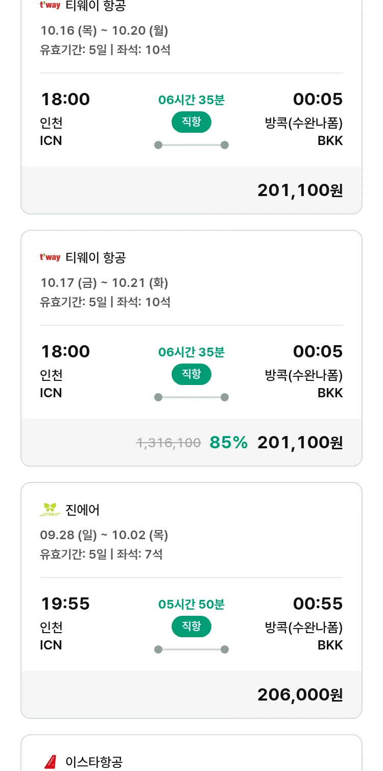Click the t'way logo on the 10.17 flight

(x=50, y=257)
